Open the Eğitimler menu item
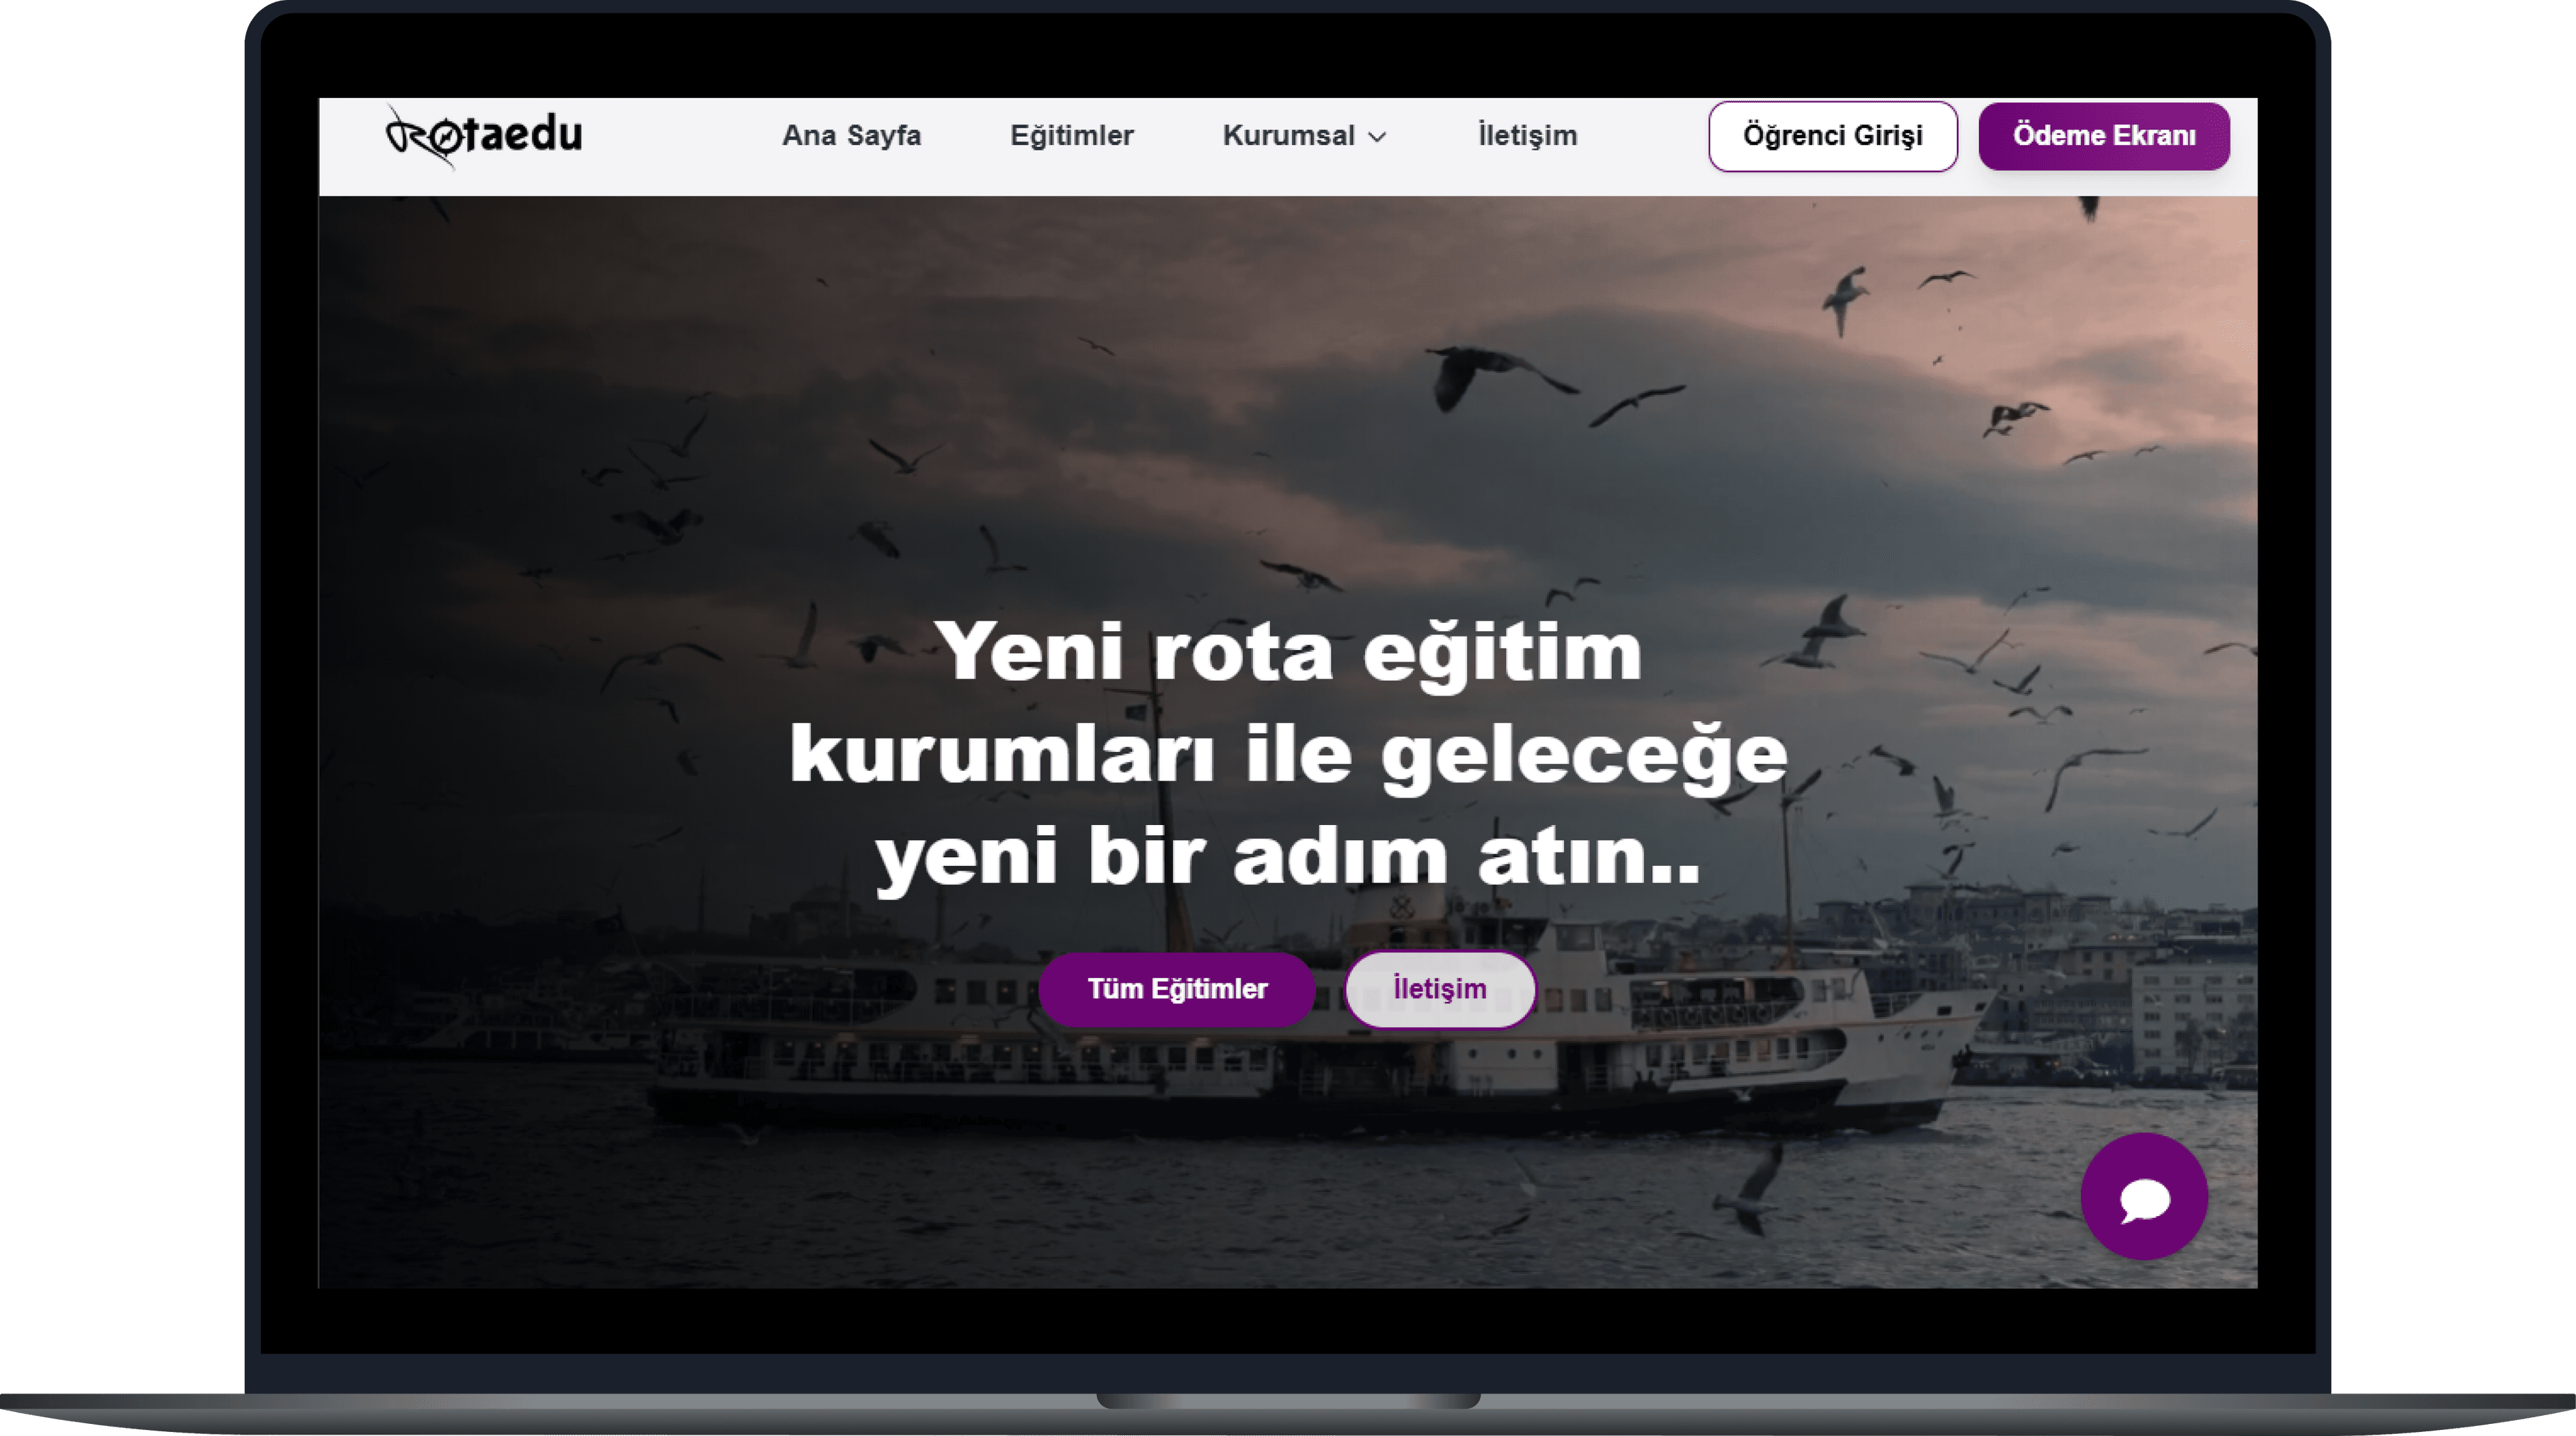This screenshot has width=2576, height=1436. (x=1071, y=136)
